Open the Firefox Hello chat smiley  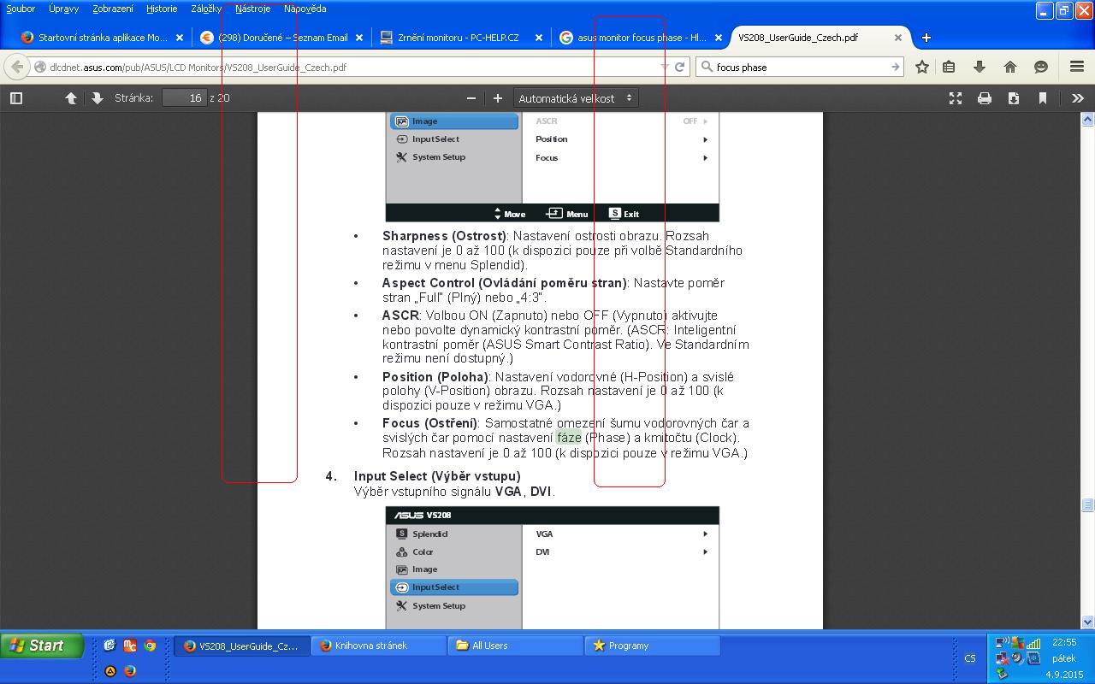tap(1041, 67)
